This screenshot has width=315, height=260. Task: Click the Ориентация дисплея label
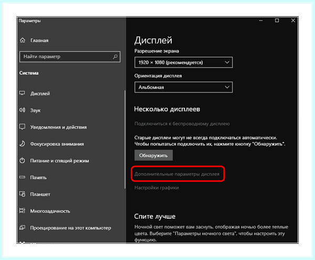click(x=158, y=76)
